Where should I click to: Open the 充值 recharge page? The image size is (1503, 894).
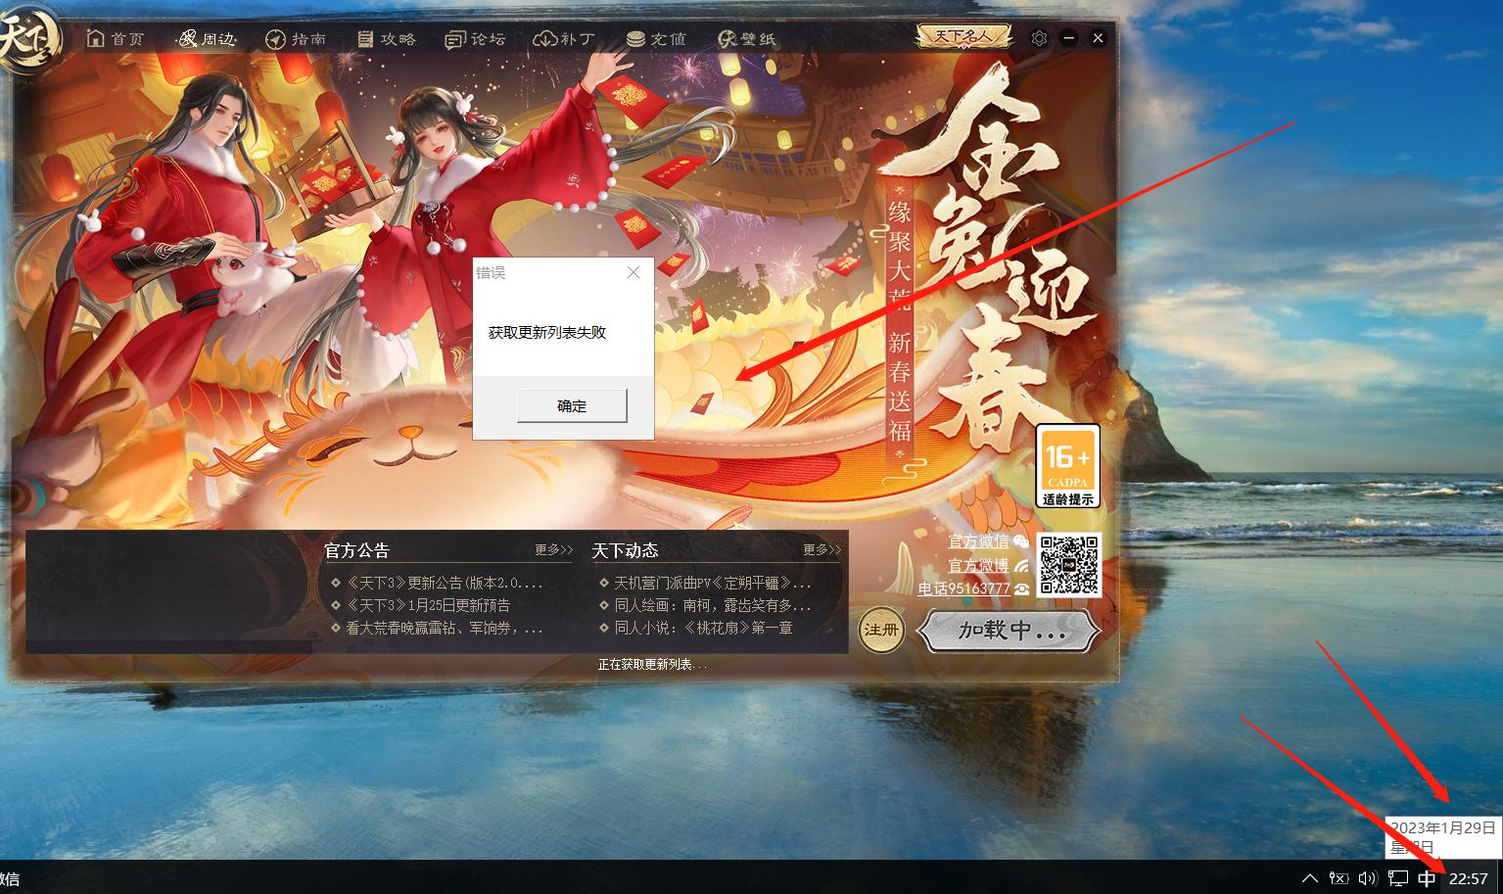click(656, 39)
